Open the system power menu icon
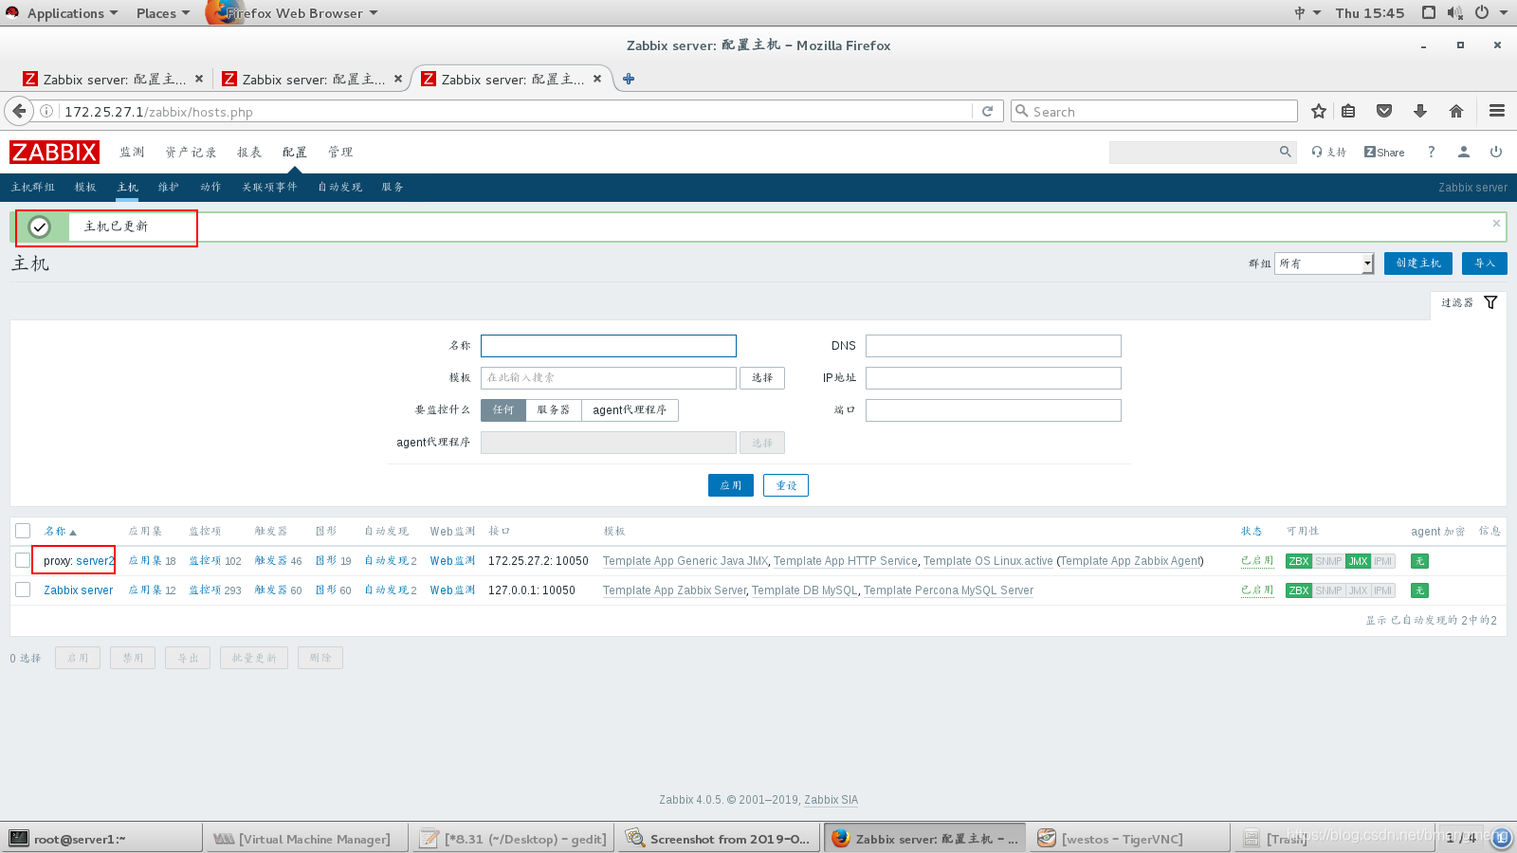 click(x=1481, y=12)
